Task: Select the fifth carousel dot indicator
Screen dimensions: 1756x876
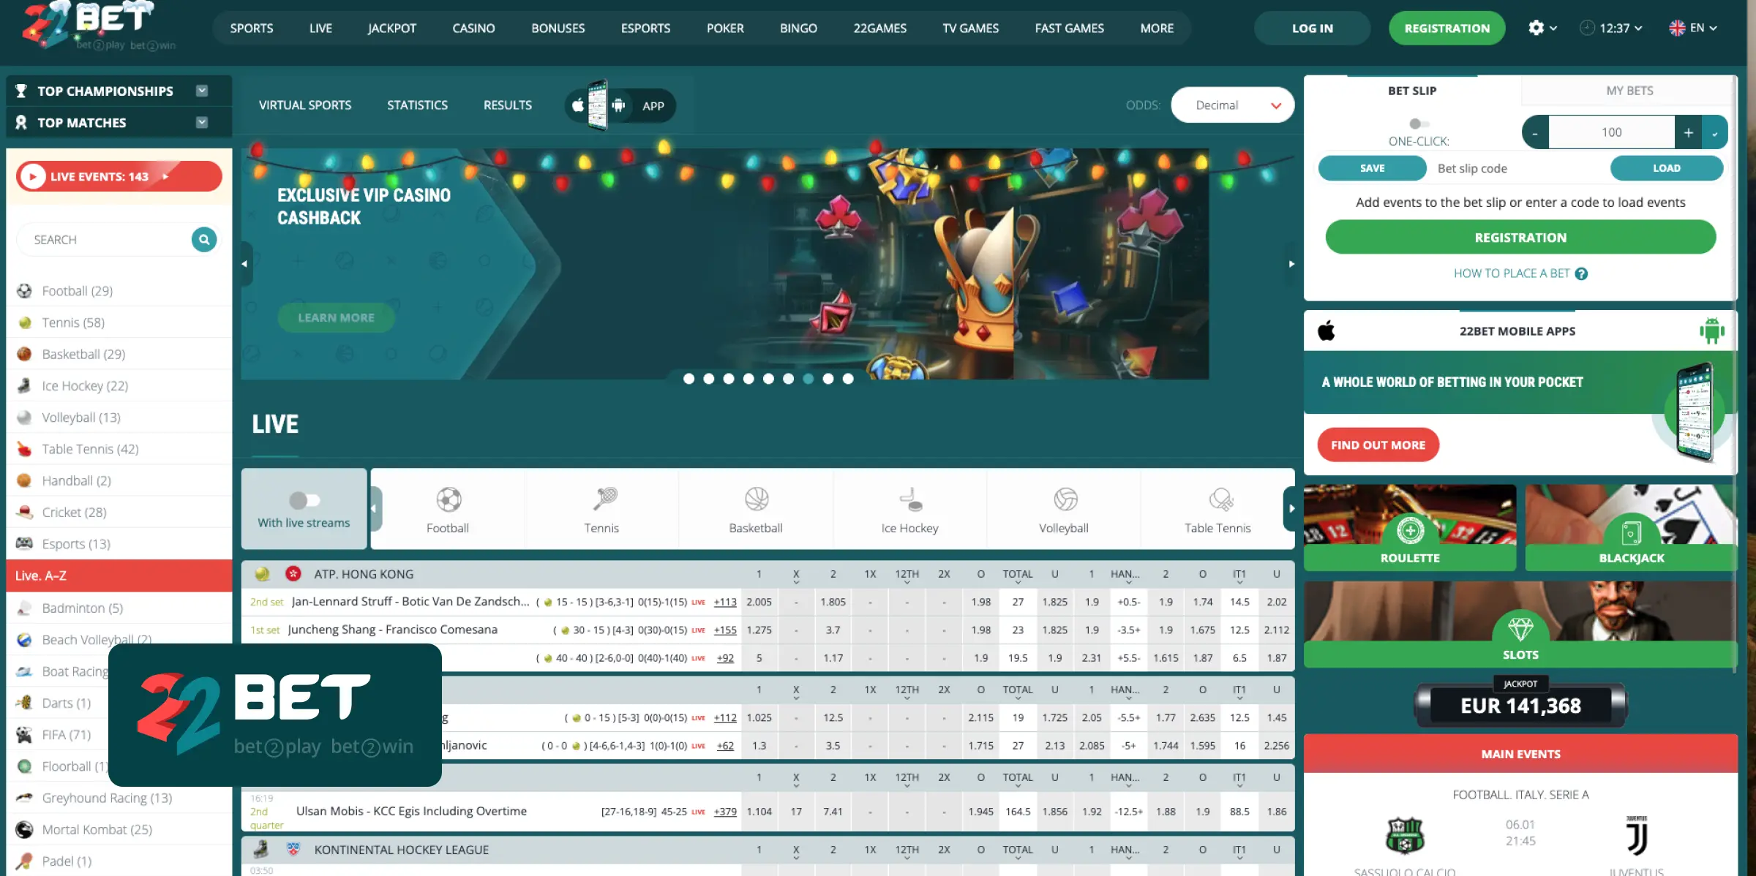Action: 768,379
